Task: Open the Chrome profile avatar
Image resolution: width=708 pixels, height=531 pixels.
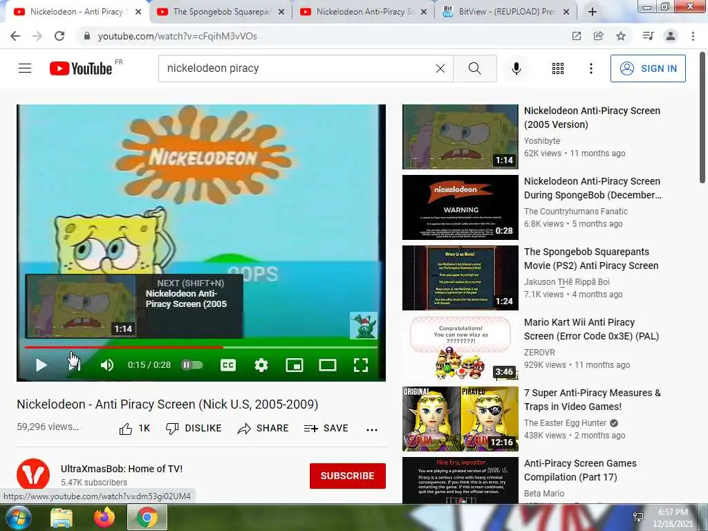Action: tap(671, 36)
